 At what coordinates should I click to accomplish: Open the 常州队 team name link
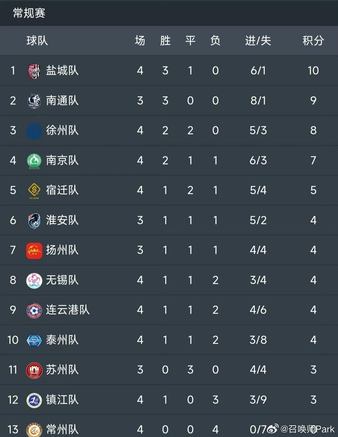tap(62, 429)
